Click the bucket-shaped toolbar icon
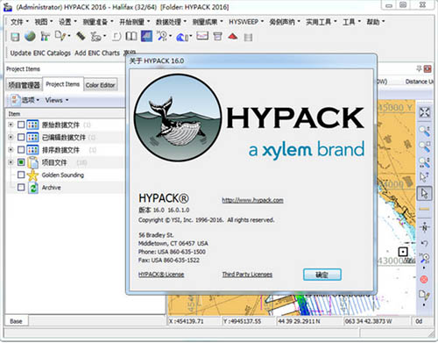 (217, 37)
